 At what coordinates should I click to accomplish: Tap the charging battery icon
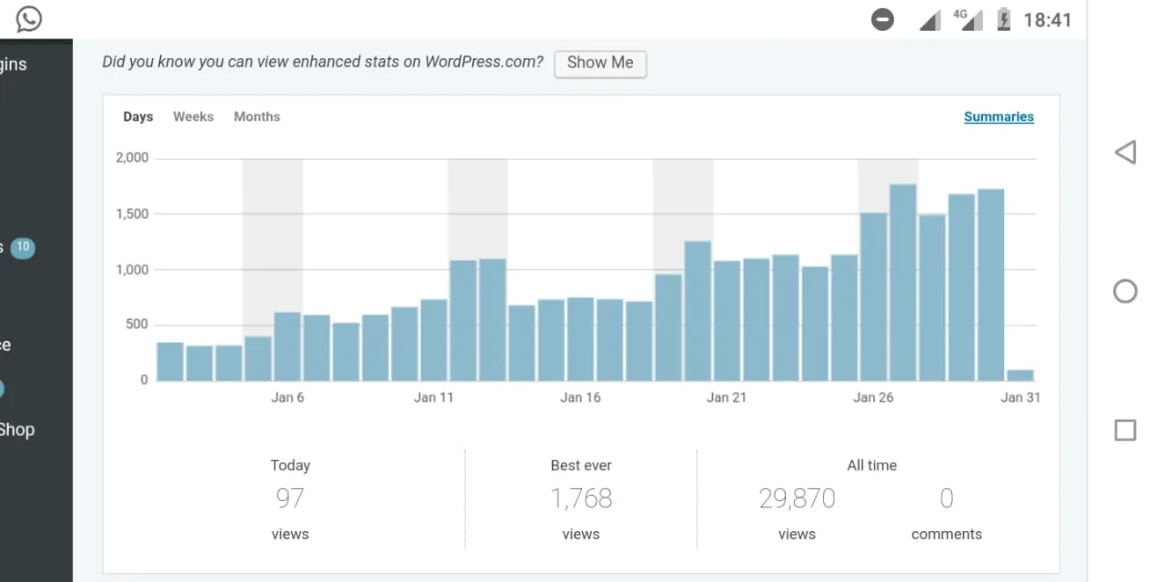(1004, 19)
